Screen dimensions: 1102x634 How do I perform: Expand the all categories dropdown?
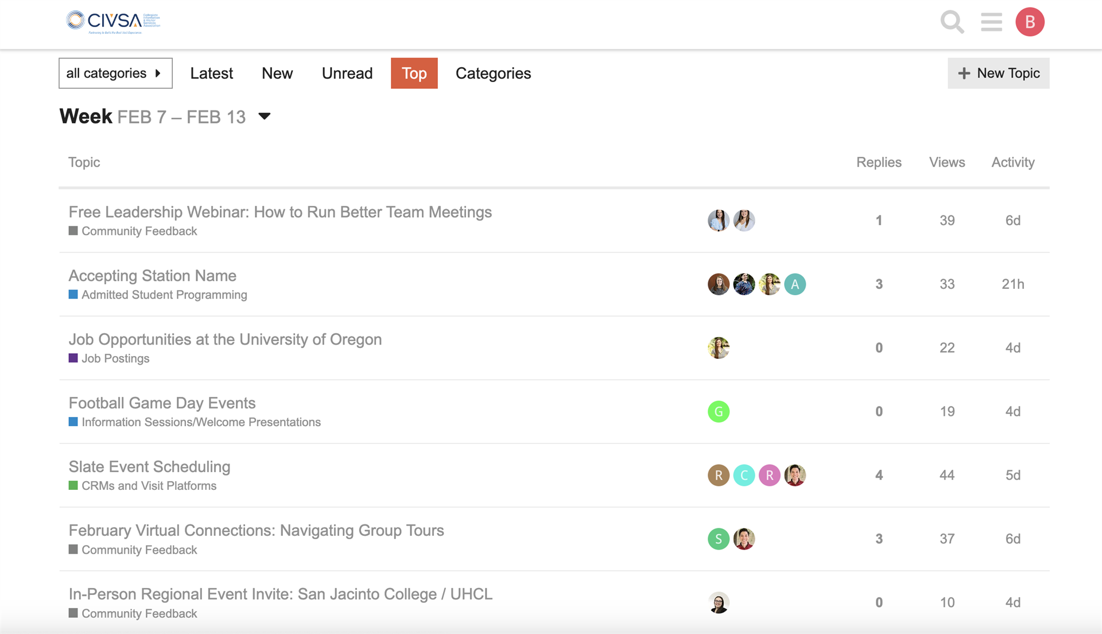[115, 74]
